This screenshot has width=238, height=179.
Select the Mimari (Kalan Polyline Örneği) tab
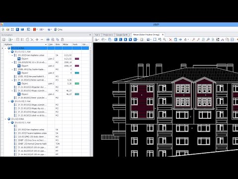(146, 35)
